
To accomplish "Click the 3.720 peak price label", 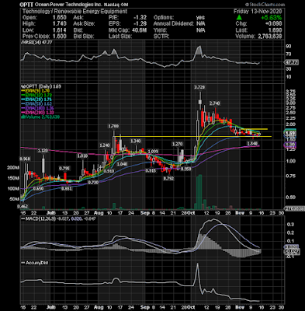I will (199, 87).
